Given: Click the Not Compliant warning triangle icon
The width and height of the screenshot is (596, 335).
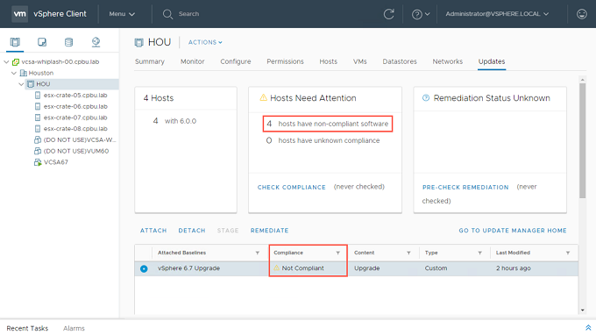Looking at the screenshot, I should pyautogui.click(x=276, y=267).
